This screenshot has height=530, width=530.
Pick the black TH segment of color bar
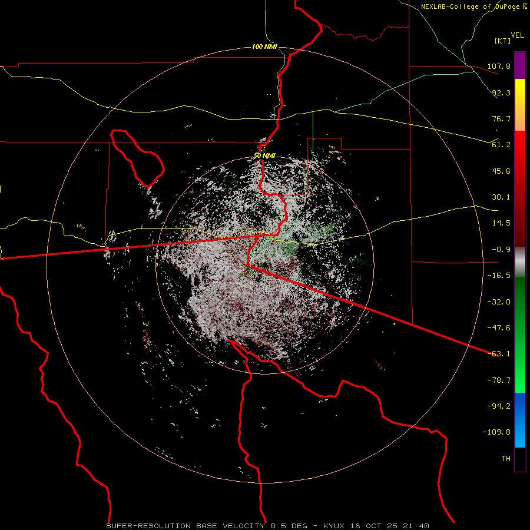click(520, 459)
